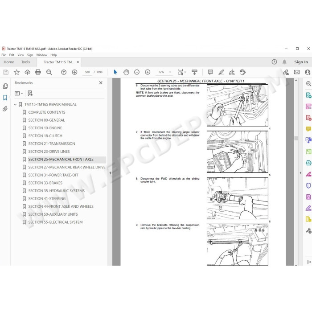Image resolution: width=312 pixels, height=312 pixels.
Task: Open the zoom level dropdown arrow
Action: pos(170,72)
